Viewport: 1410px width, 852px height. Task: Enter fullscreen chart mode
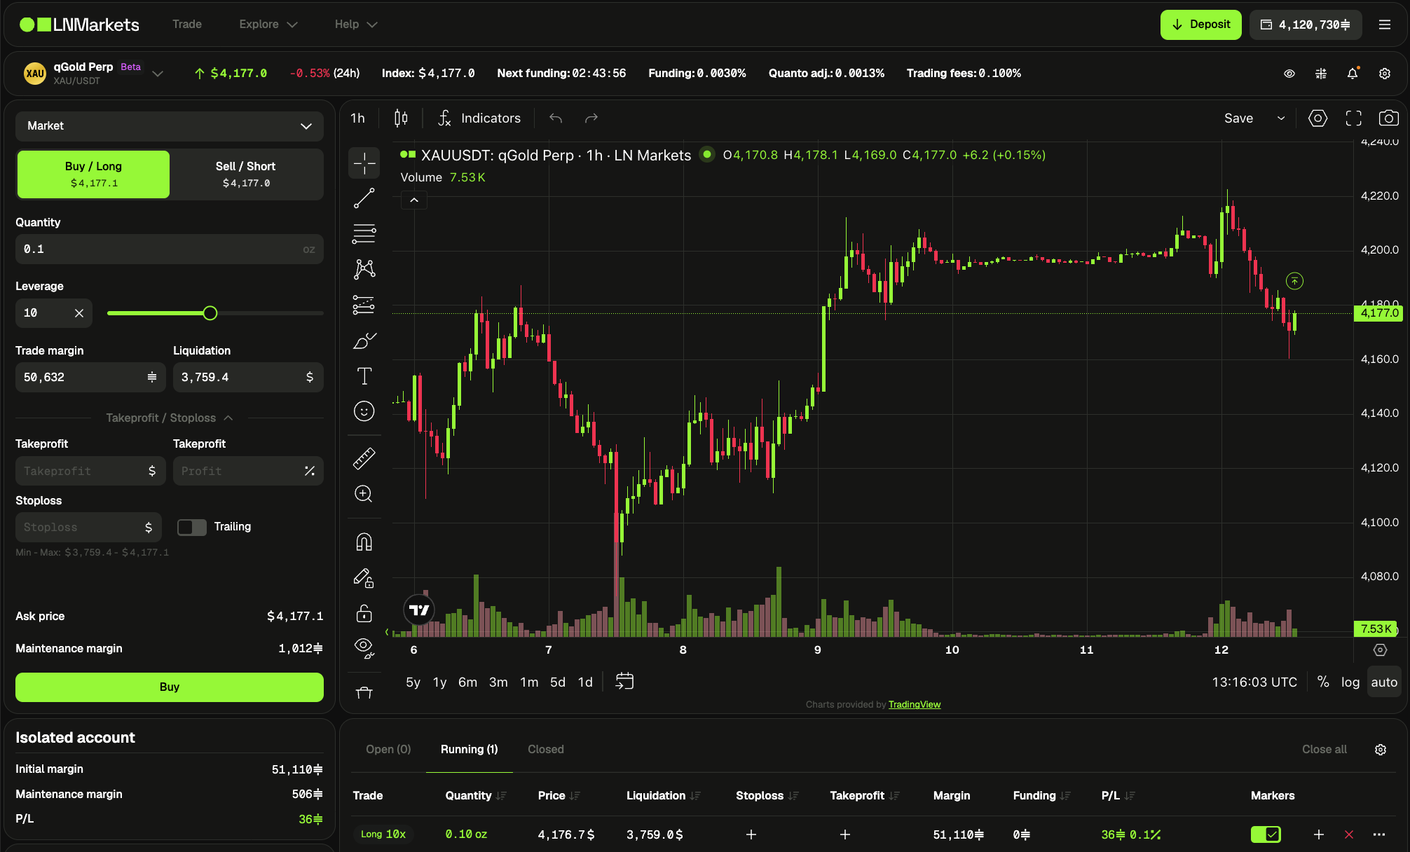click(1353, 118)
